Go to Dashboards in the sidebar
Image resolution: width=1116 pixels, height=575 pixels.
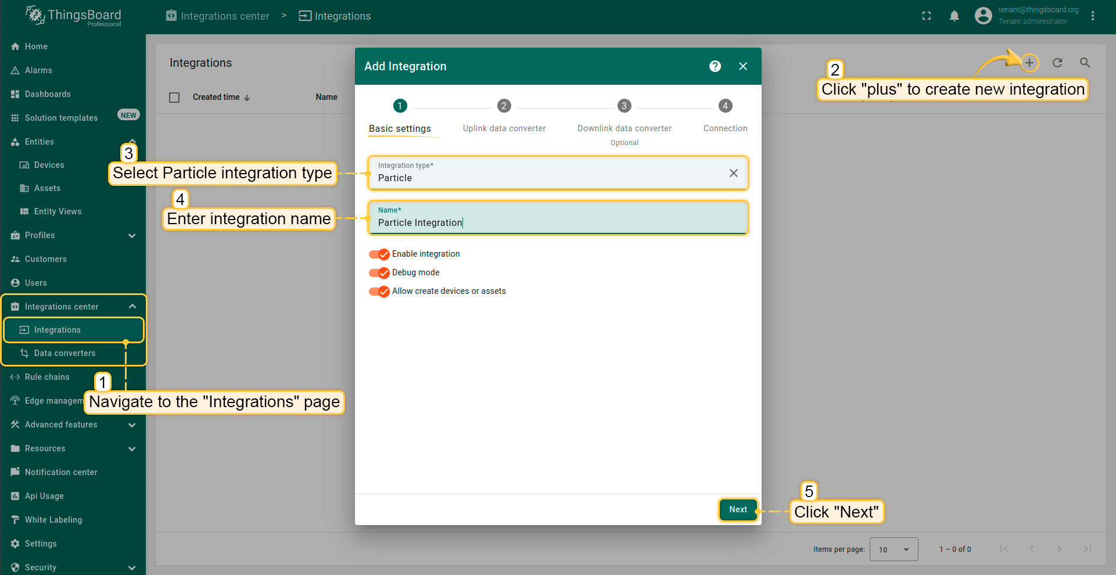(x=48, y=94)
